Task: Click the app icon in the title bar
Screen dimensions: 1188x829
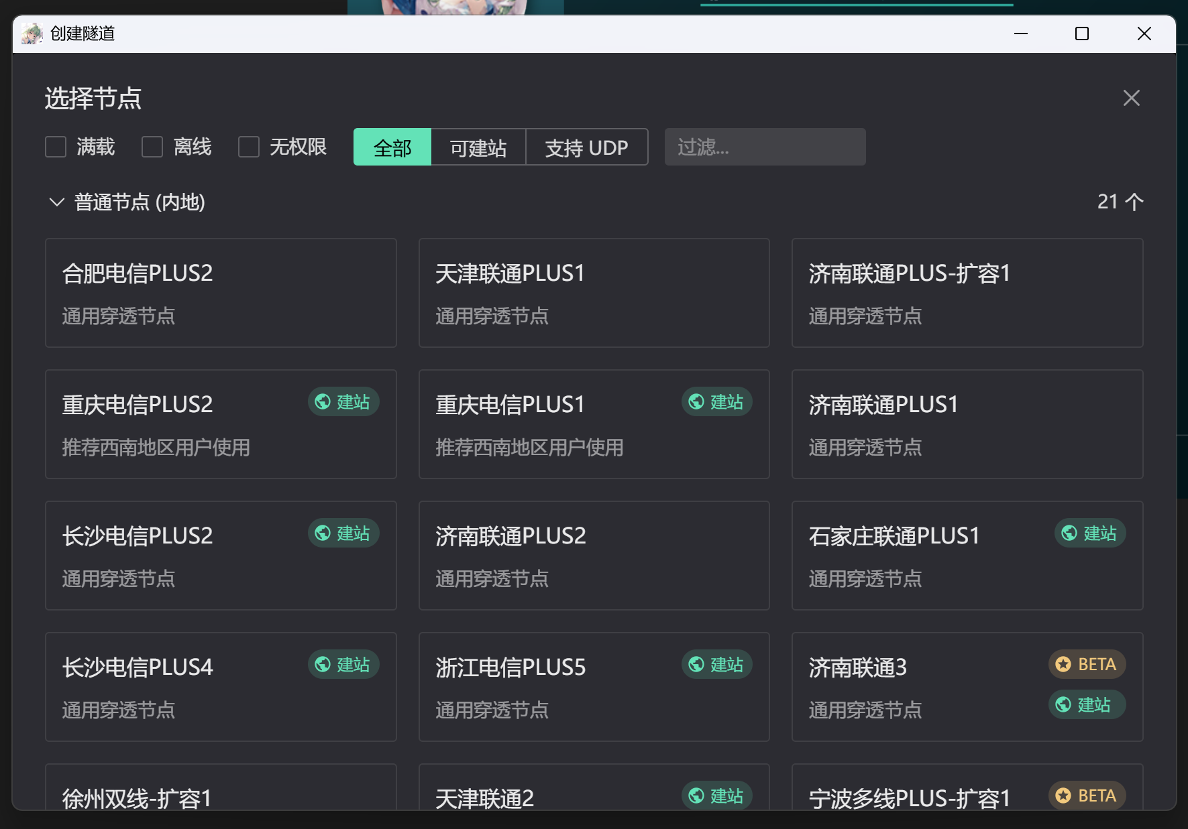Action: pyautogui.click(x=32, y=34)
